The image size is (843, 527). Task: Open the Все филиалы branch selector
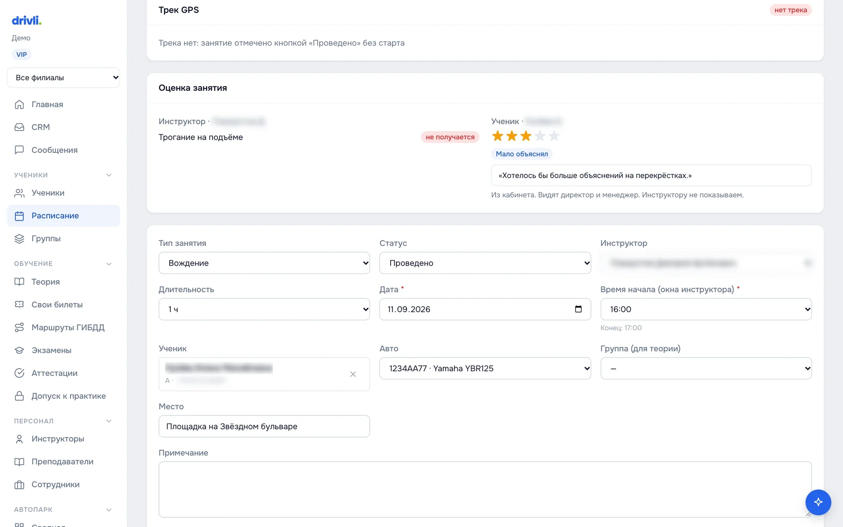(64, 78)
